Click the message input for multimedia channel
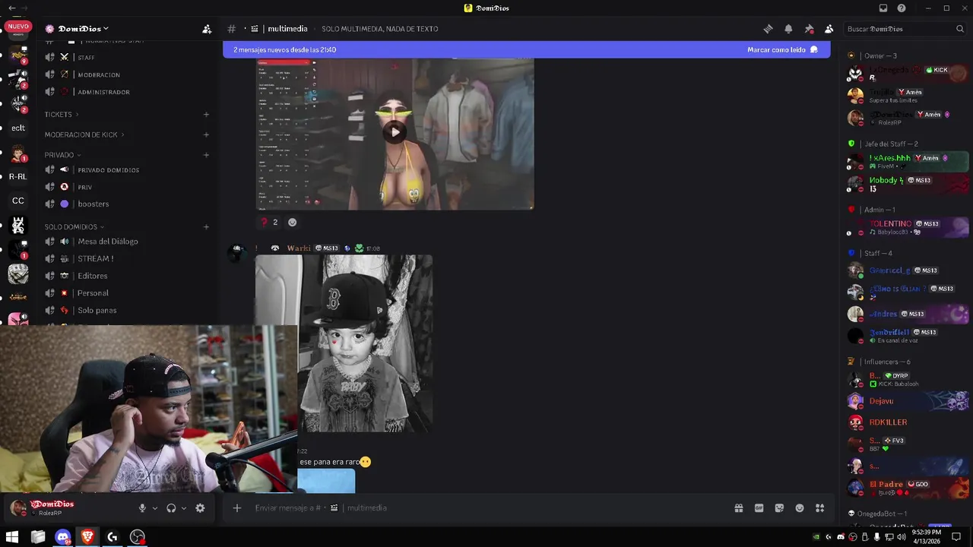Image resolution: width=973 pixels, height=547 pixels. click(486, 508)
